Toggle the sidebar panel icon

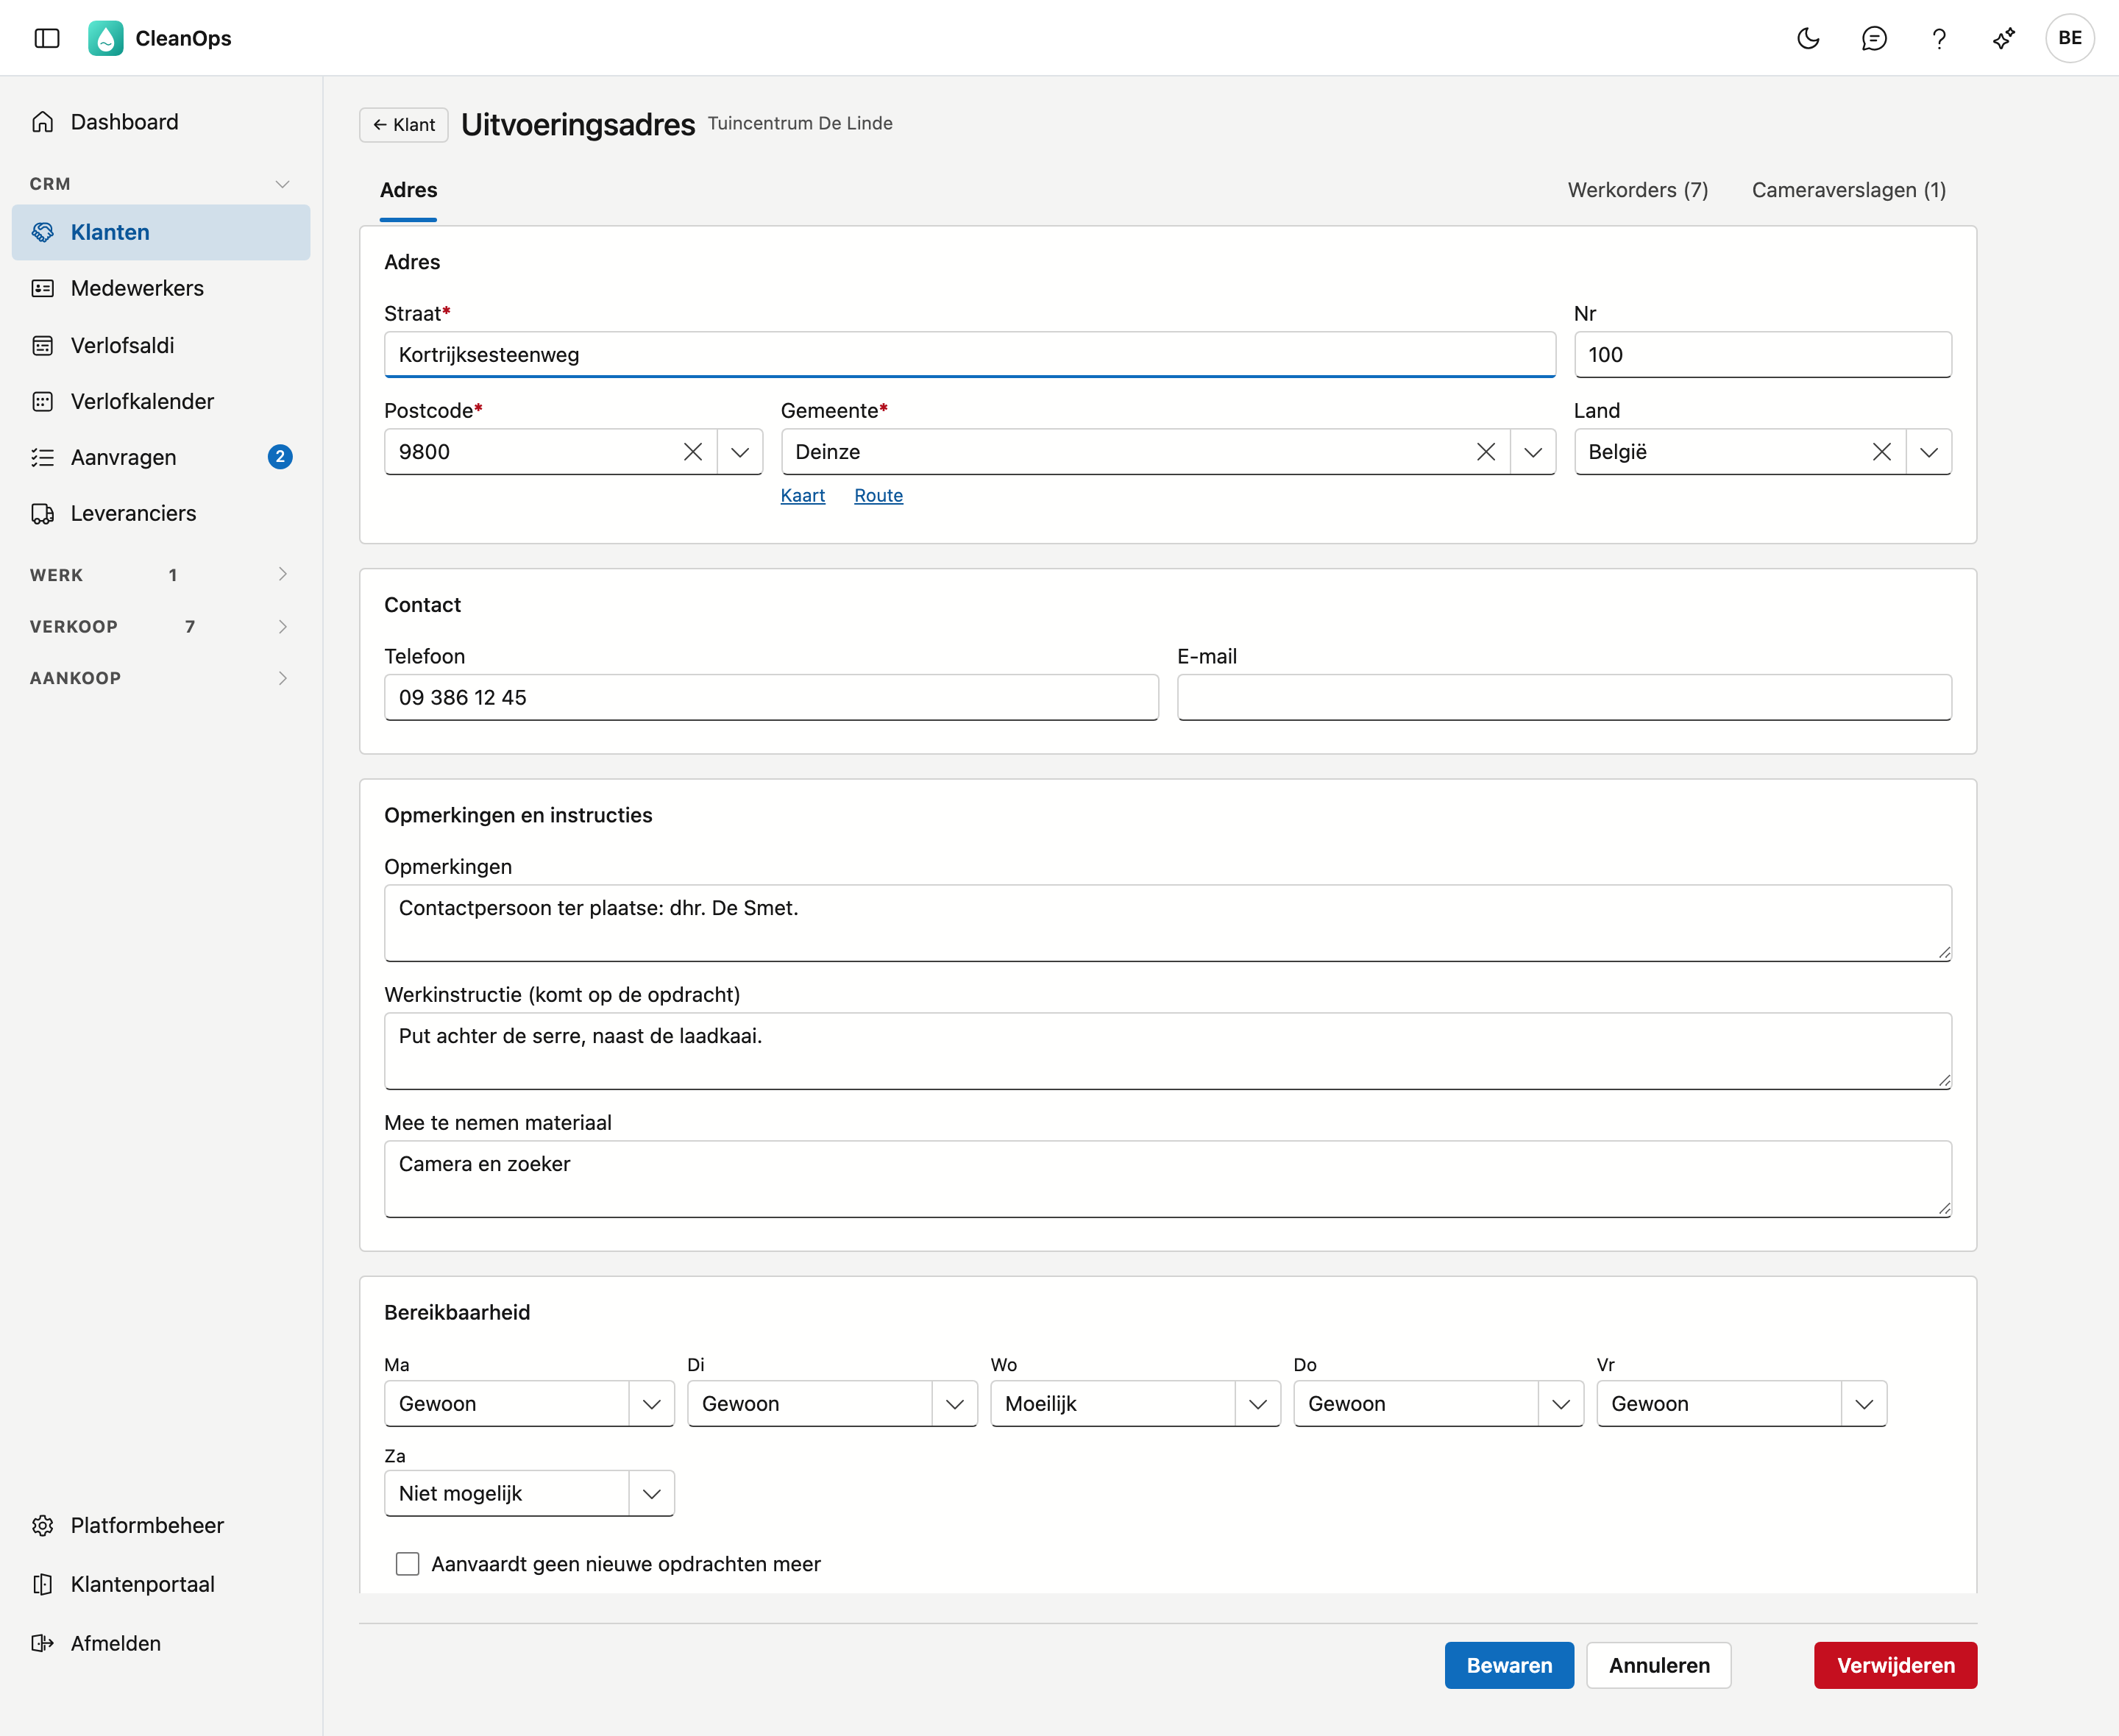pos(47,38)
